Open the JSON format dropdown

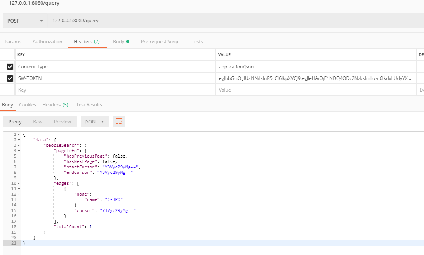click(x=95, y=122)
